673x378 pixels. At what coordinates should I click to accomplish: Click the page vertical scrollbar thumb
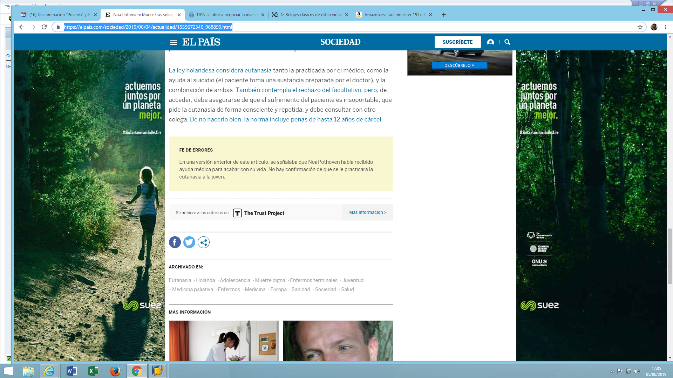point(670,256)
